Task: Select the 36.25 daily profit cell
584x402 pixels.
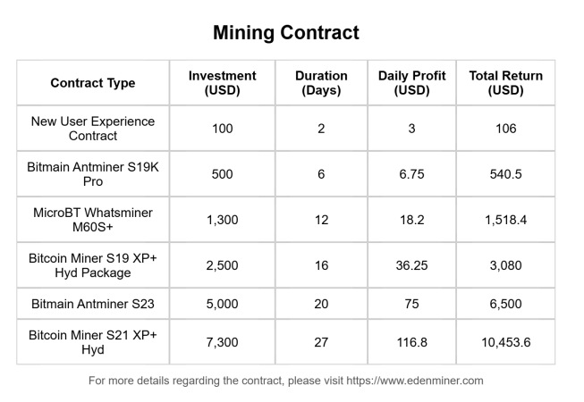Action: [x=411, y=265]
